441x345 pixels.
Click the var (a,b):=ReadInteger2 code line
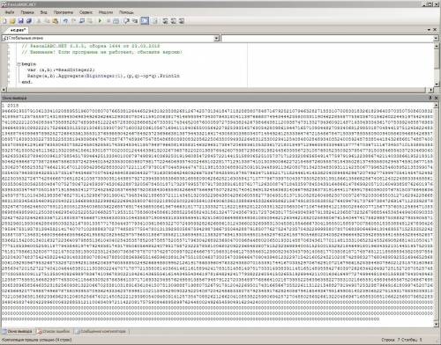(61, 70)
